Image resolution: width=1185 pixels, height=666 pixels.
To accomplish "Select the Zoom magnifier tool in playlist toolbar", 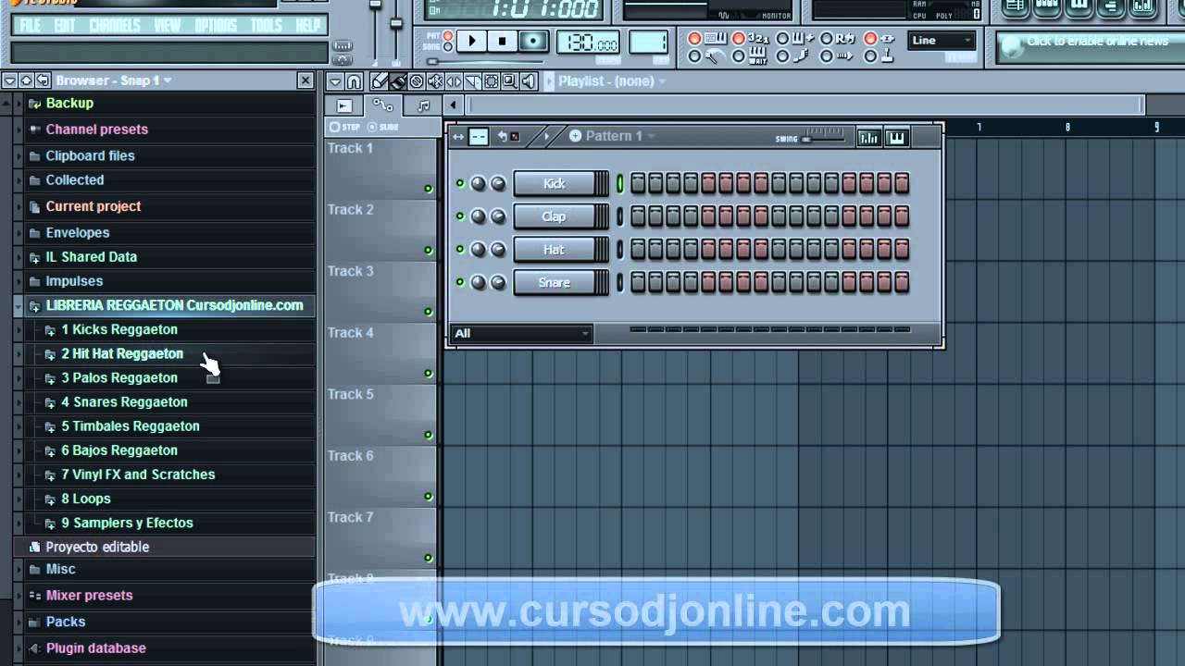I will point(510,81).
